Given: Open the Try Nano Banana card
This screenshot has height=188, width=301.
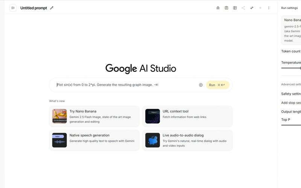Looking at the screenshot, I should [x=94, y=116].
